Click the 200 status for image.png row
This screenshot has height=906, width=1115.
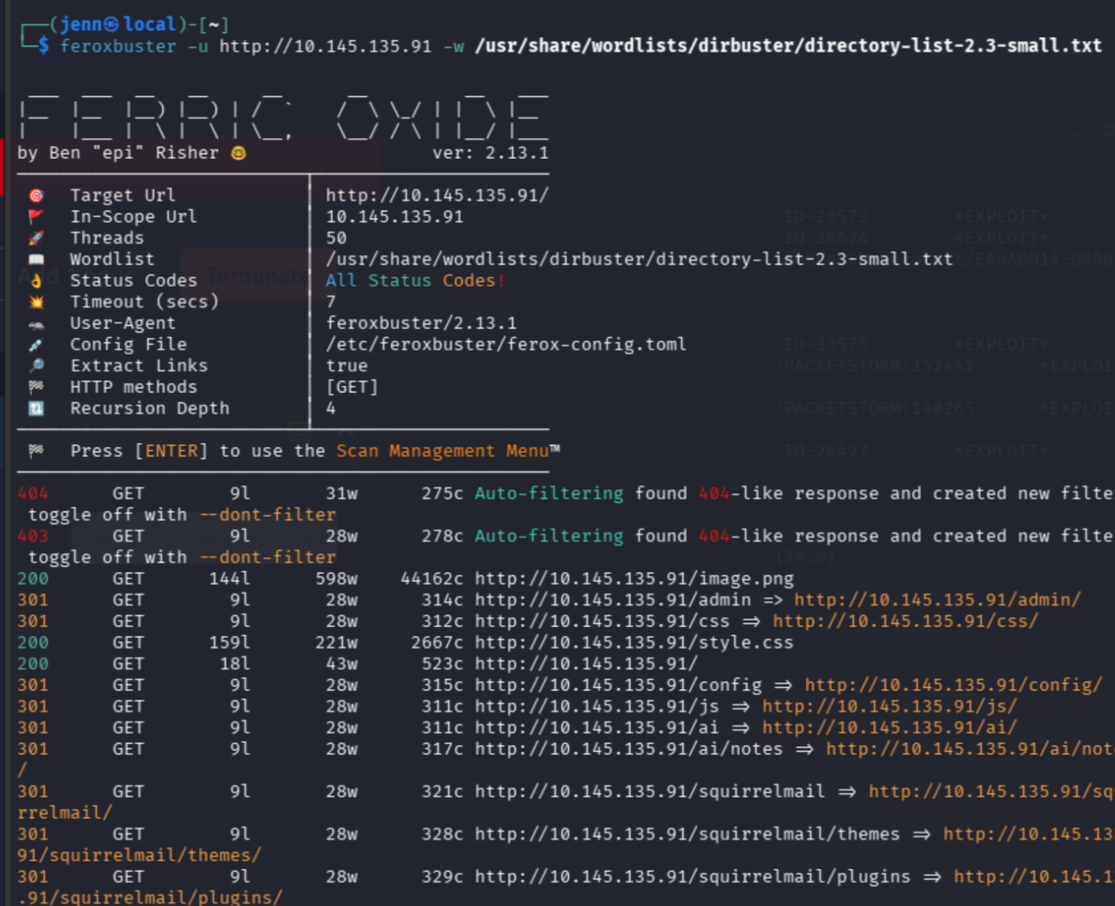[x=32, y=578]
